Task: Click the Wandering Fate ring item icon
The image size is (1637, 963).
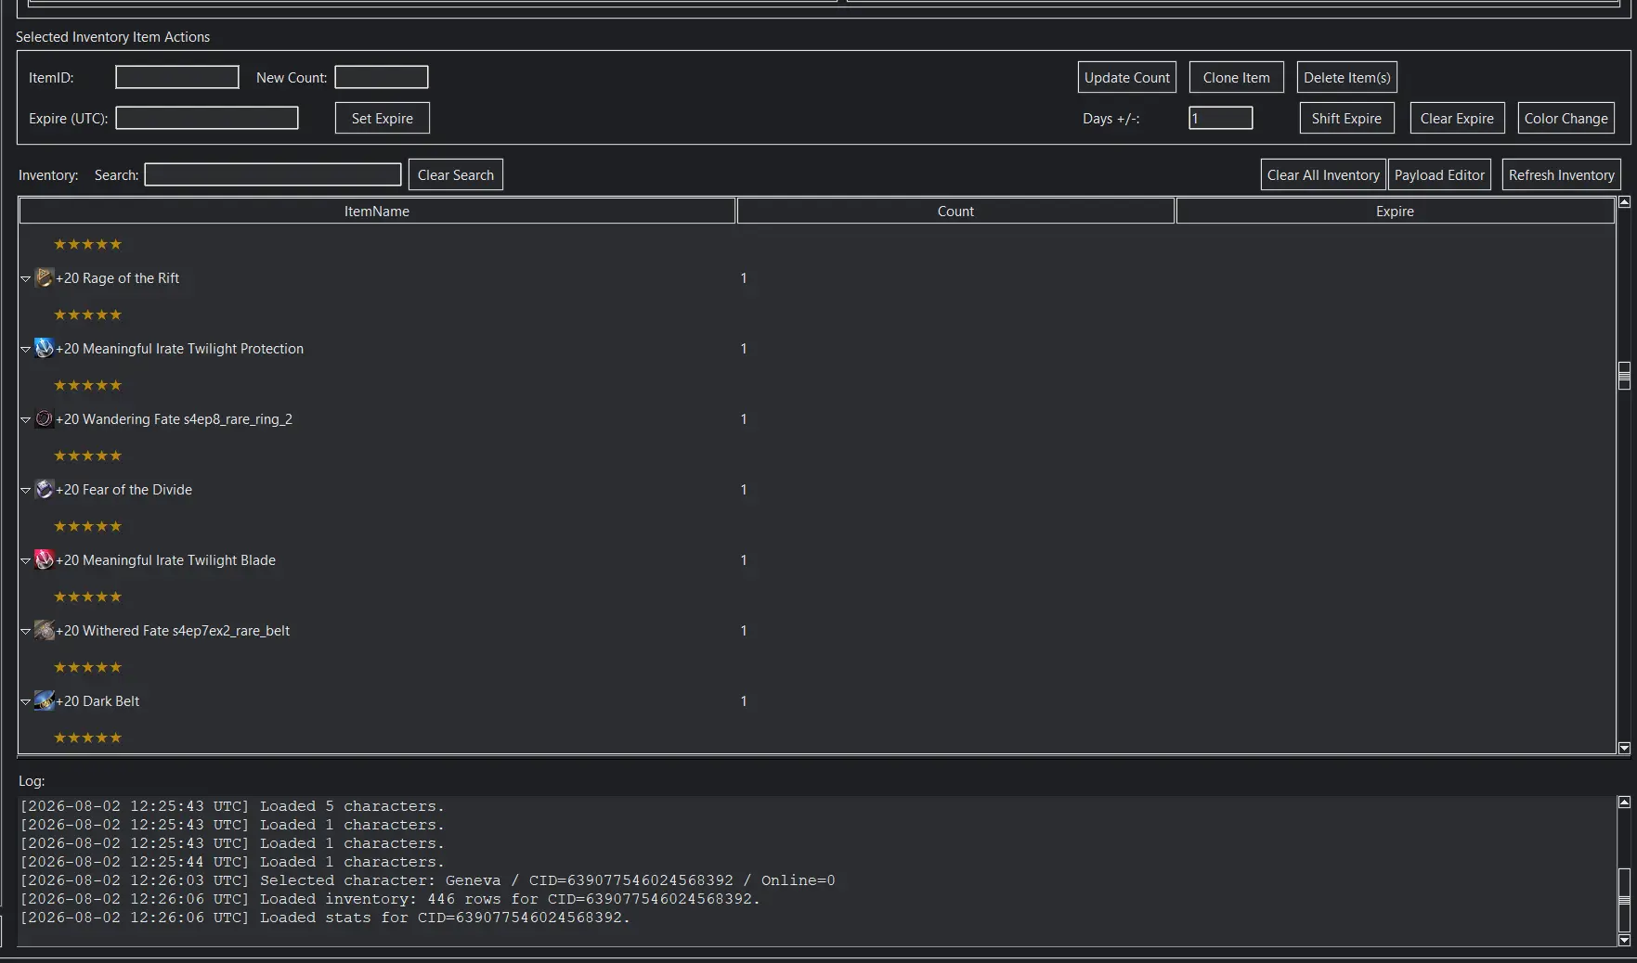Action: 44,418
